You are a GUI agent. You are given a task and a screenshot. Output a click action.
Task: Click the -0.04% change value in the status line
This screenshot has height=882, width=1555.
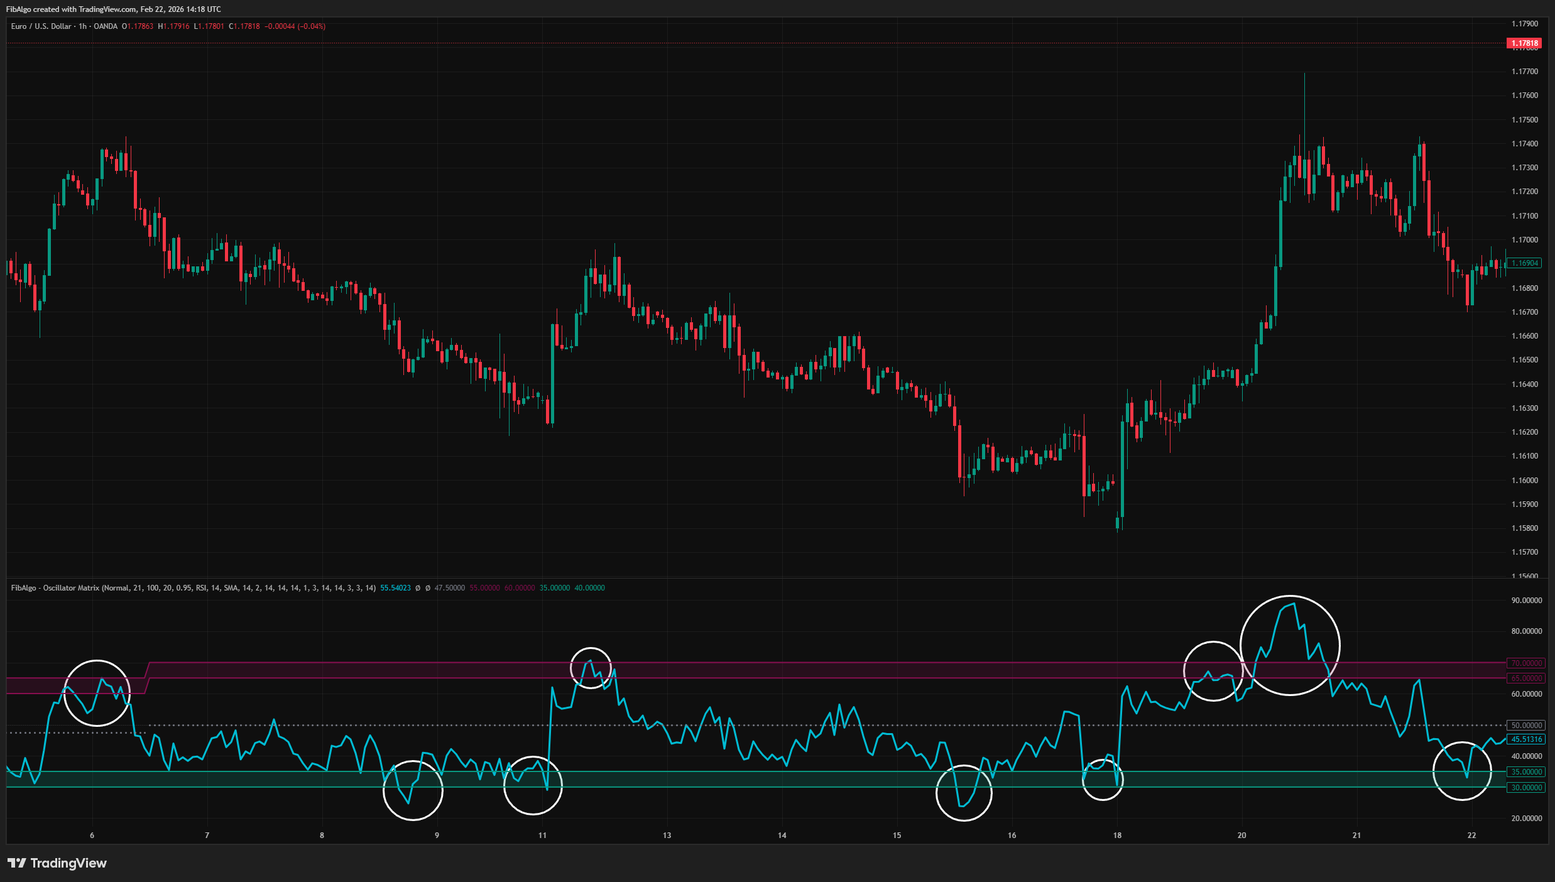[x=312, y=26]
